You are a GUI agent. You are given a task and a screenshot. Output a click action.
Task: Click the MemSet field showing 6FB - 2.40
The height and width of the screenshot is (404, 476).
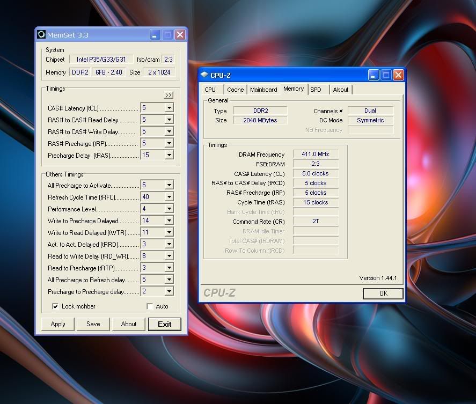(x=109, y=72)
